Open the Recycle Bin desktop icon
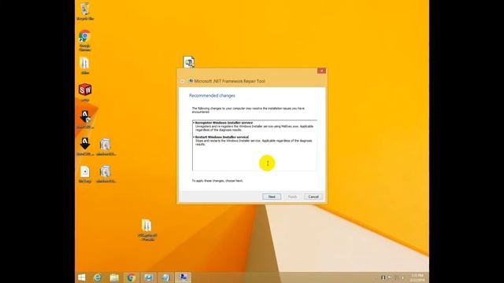 85,11
